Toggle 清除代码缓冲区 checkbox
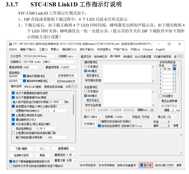The image size is (189, 174). (24, 76)
